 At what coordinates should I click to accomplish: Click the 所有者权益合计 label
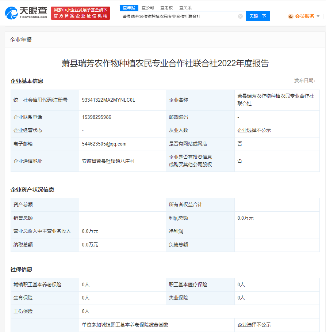click(185, 204)
